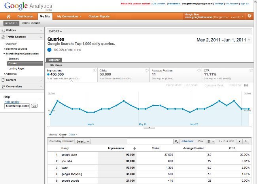Open the settings gear in the orange bar
This screenshot has height=184, width=257.
(x=249, y=16)
